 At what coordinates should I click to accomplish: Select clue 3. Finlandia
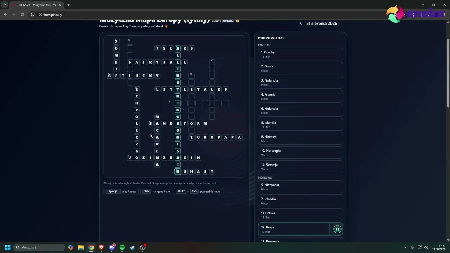pos(301,82)
